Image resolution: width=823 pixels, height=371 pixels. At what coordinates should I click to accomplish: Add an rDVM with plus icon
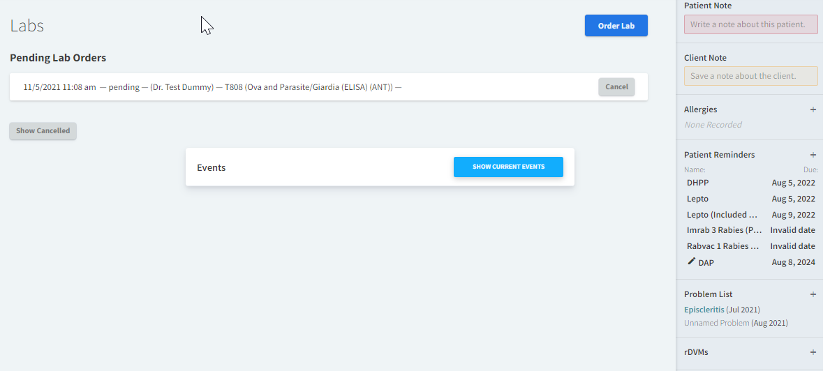pyautogui.click(x=813, y=352)
